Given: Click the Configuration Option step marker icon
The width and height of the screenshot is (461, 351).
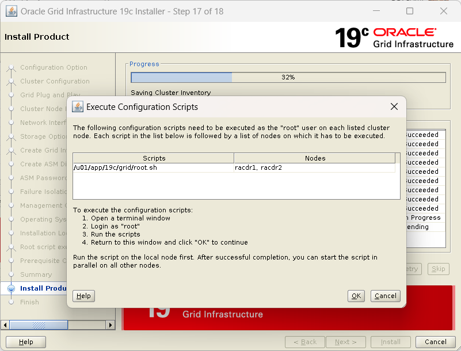Looking at the screenshot, I should click(x=11, y=68).
